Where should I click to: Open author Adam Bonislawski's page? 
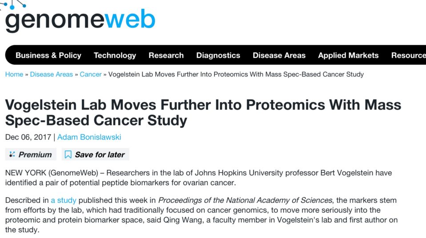89,137
